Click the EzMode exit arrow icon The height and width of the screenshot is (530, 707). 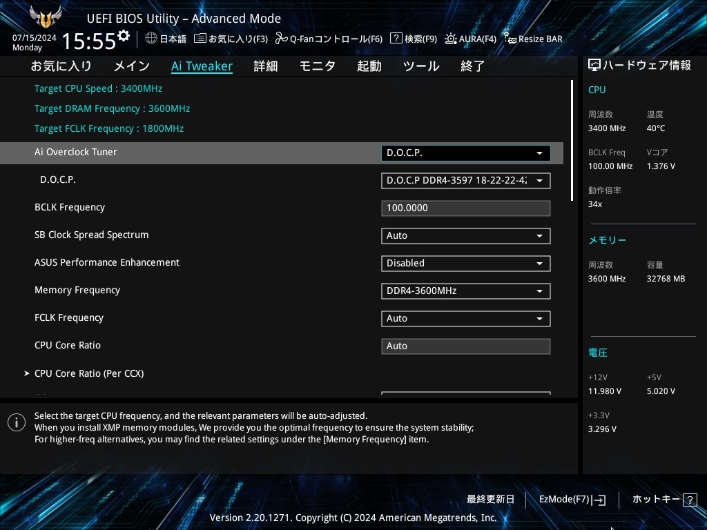(x=599, y=500)
